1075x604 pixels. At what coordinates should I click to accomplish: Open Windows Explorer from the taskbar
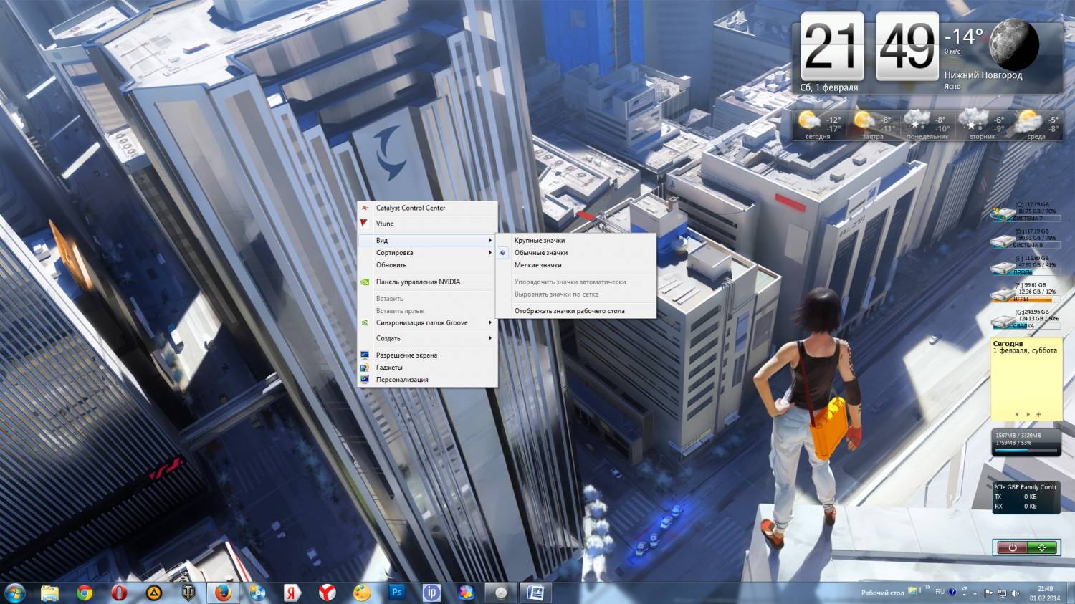tap(49, 593)
